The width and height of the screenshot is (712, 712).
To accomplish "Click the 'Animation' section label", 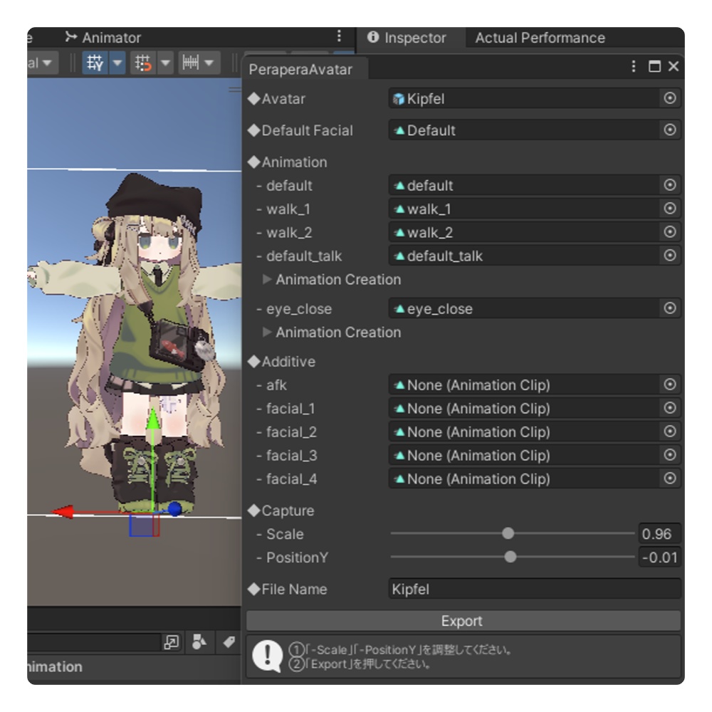I will point(294,162).
